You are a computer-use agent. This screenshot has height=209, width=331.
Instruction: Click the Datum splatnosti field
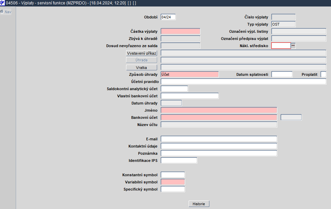pos(282,74)
